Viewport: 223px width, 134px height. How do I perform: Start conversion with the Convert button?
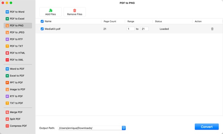(206, 127)
